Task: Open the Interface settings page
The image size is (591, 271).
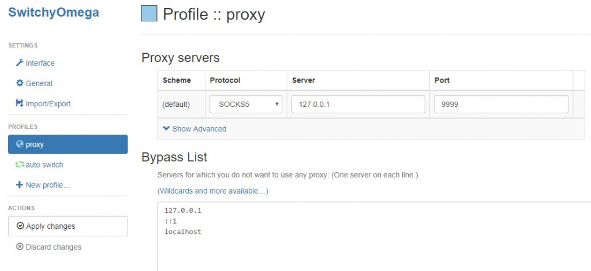Action: (40, 63)
